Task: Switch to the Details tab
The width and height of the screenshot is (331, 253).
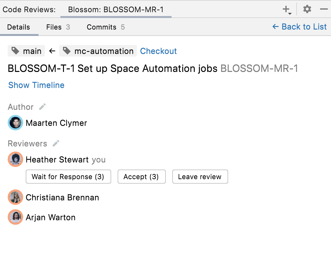Action: [19, 27]
